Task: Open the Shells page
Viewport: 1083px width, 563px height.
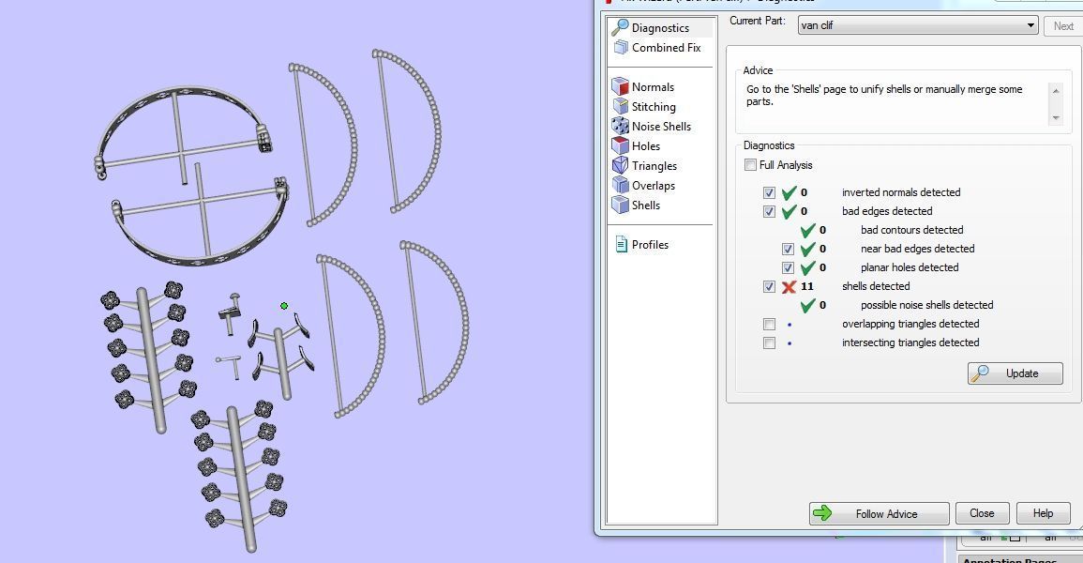Action: (646, 205)
